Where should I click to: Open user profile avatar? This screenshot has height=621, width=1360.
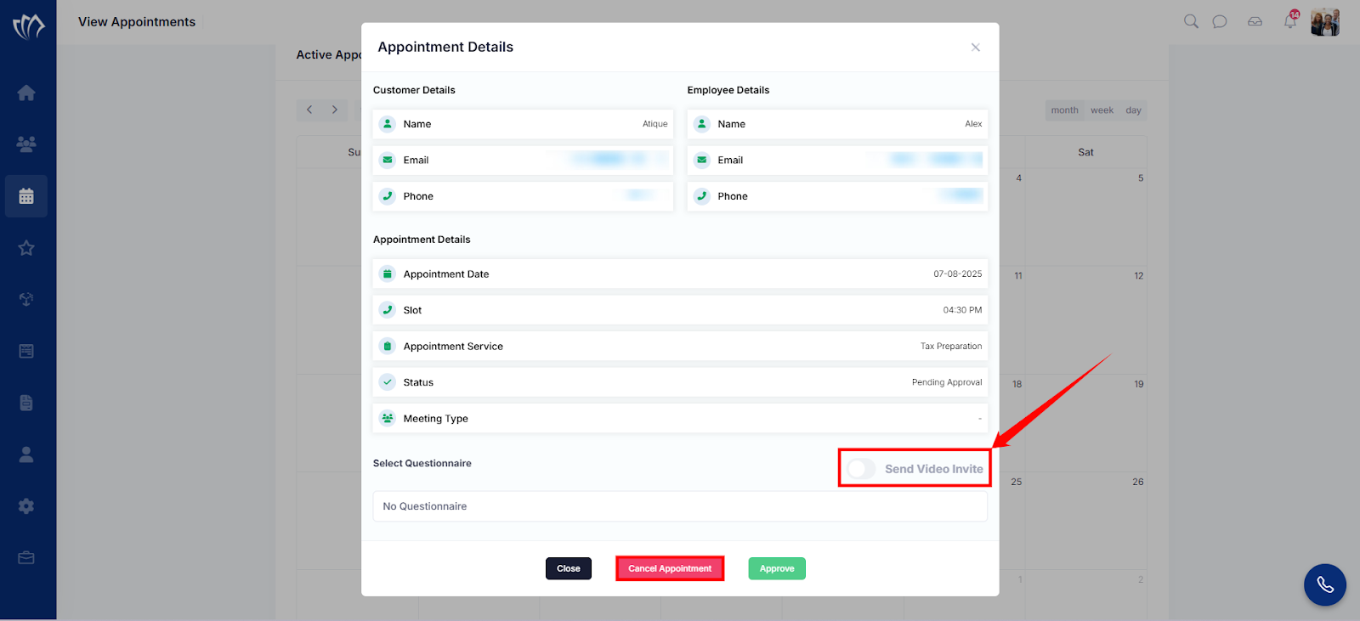point(1325,22)
